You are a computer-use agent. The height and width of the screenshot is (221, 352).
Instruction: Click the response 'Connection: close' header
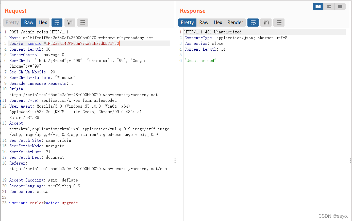pyautogui.click(x=204, y=44)
